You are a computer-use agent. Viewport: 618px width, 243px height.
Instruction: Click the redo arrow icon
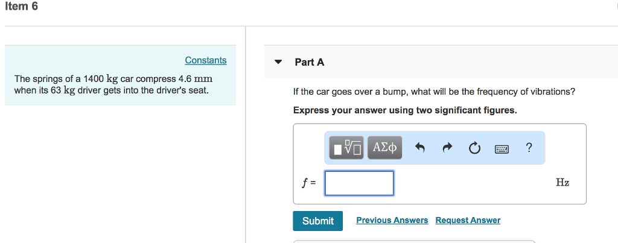pos(447,148)
